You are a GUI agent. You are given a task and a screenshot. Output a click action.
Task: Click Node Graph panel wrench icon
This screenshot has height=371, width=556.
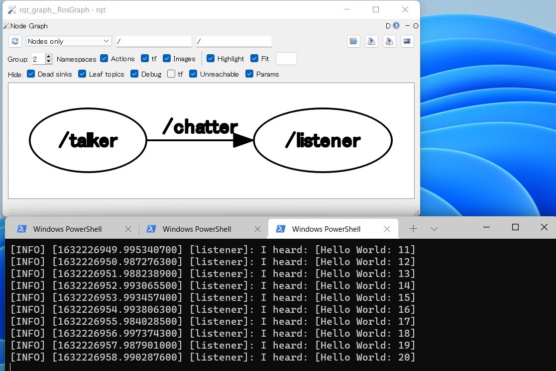coord(6,25)
